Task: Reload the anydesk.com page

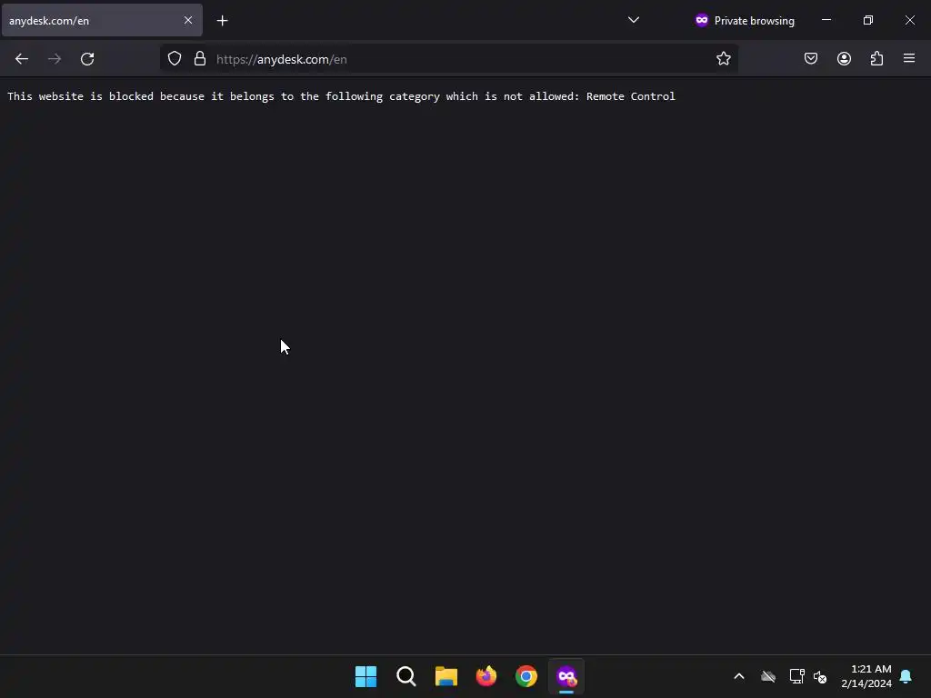Action: [87, 59]
